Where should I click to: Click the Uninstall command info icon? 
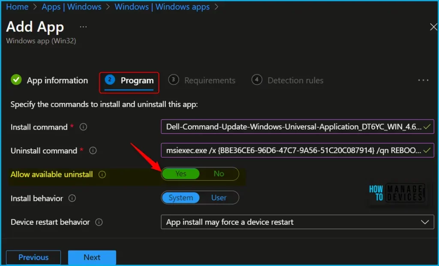pyautogui.click(x=93, y=151)
